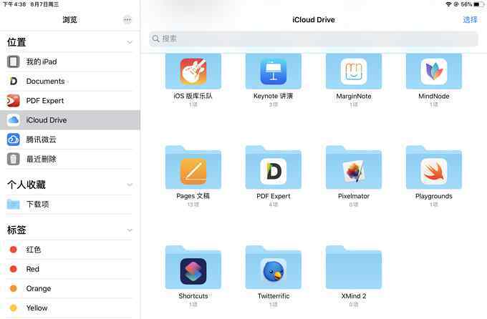
Task: Select PDF Expert in the sidebar
Action: click(x=70, y=101)
